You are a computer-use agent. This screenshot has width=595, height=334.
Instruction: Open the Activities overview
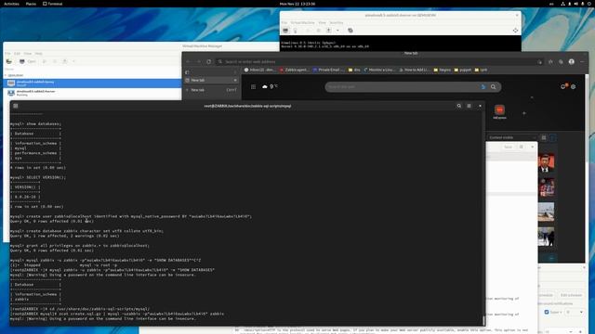point(11,4)
